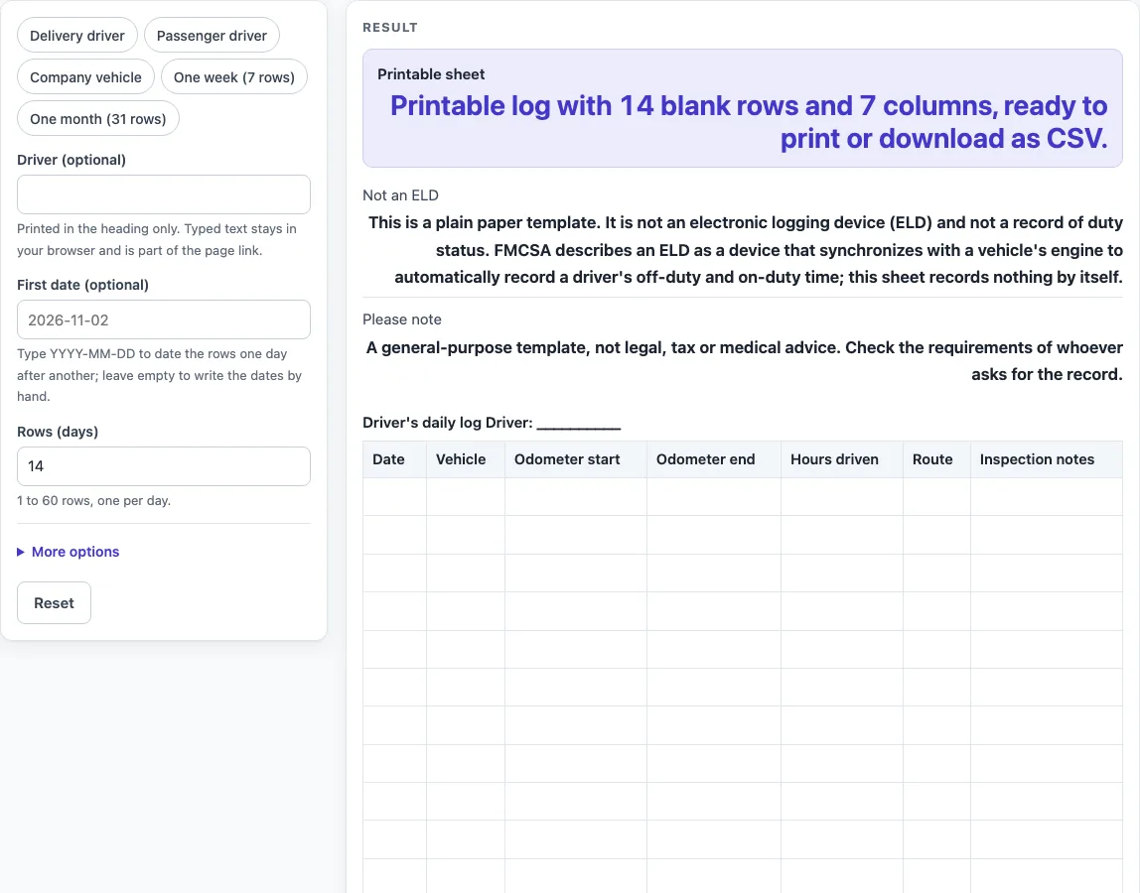Click the "First date (optional)" label

click(82, 285)
